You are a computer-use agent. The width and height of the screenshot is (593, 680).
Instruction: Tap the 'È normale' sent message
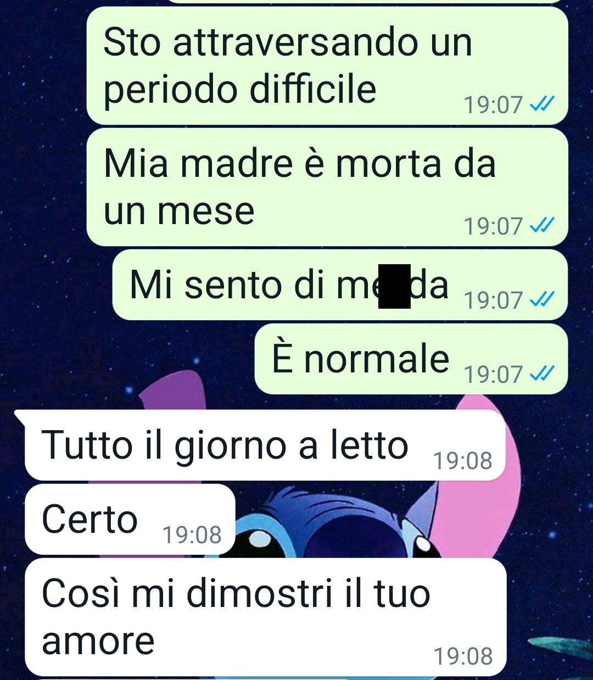(411, 359)
